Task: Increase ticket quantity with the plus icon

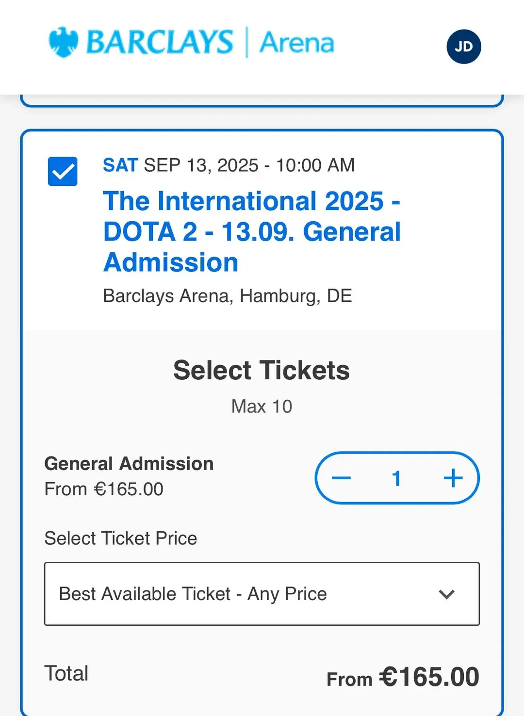Action: (453, 478)
